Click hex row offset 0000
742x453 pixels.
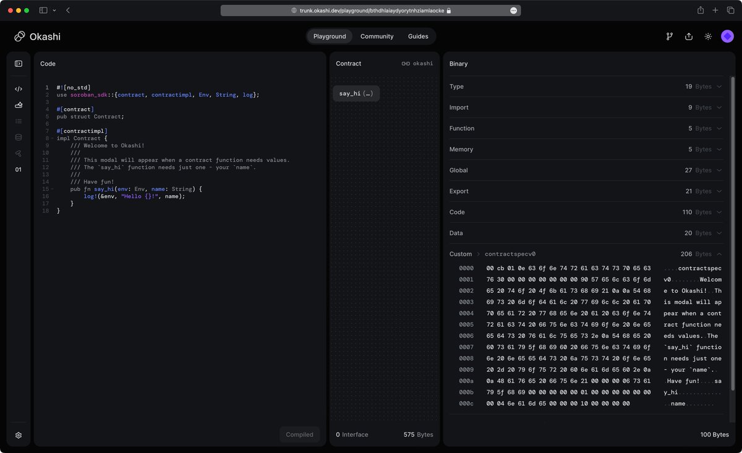pos(466,269)
